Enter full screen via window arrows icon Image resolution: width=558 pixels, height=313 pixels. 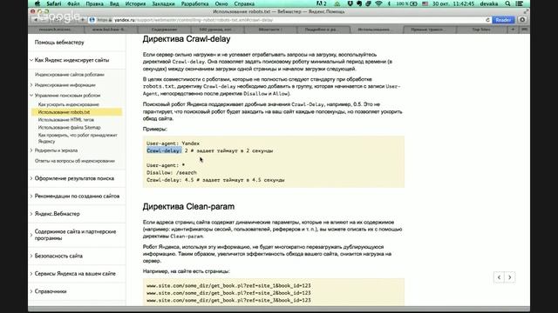[526, 11]
